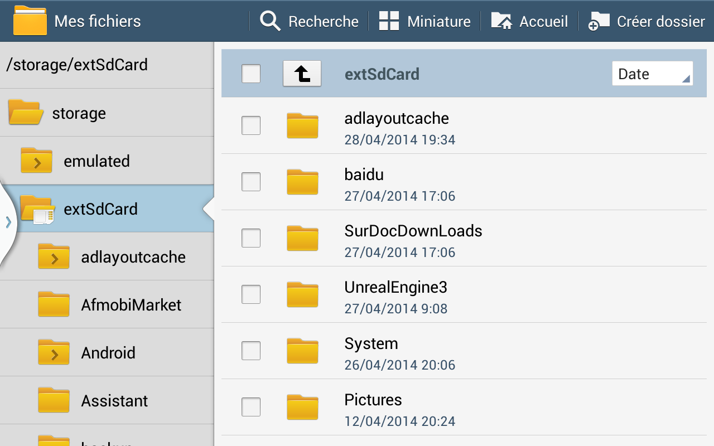714x446 pixels.
Task: Click the Recherche magnifier icon
Action: click(x=271, y=21)
